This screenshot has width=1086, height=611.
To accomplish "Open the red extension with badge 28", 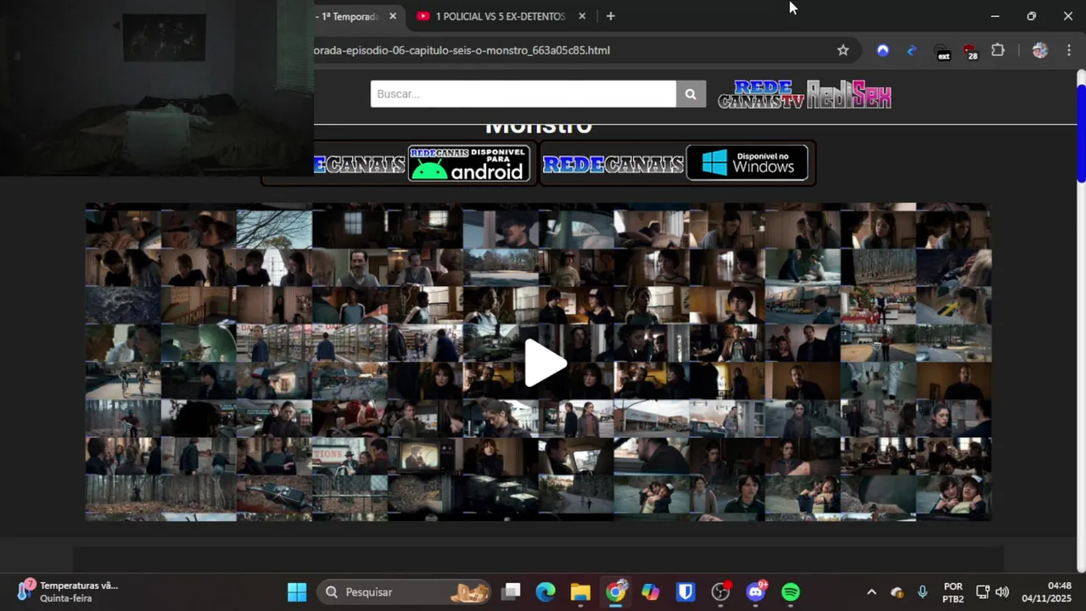I will [970, 52].
